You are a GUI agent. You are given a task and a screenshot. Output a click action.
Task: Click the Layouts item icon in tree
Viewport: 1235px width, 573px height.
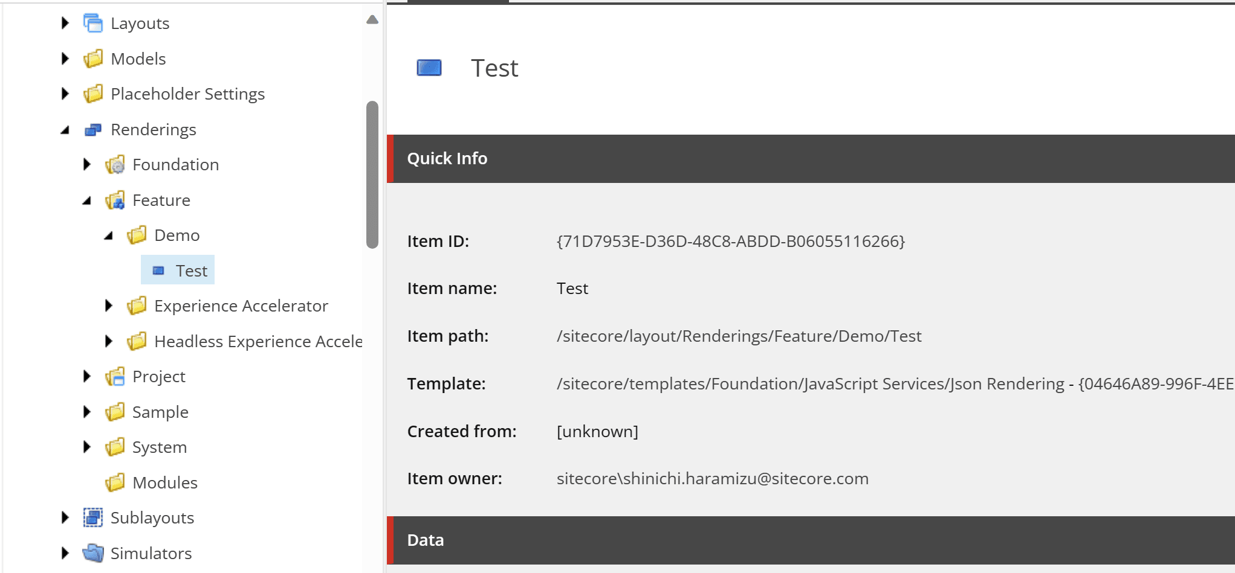tap(93, 24)
